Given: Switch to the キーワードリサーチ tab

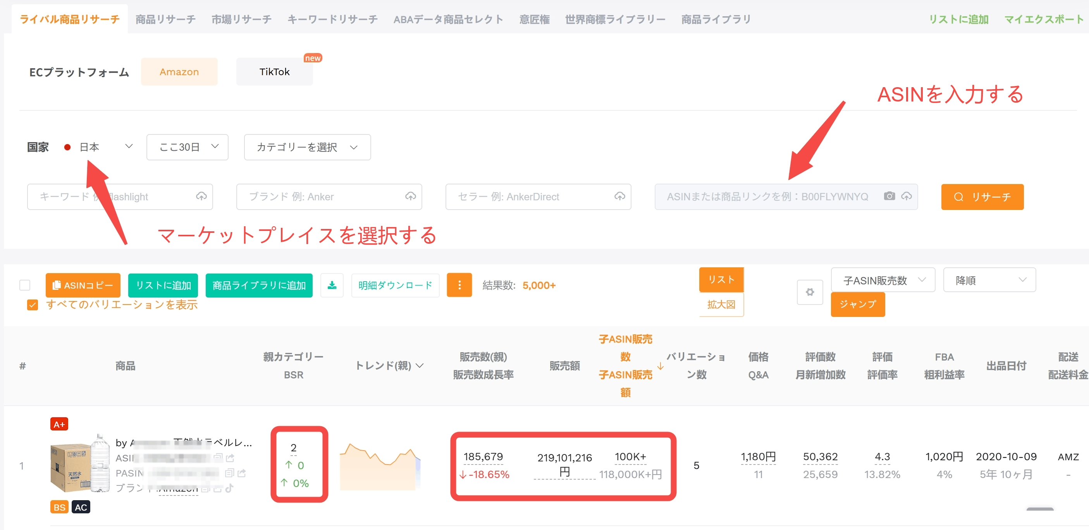Looking at the screenshot, I should (332, 19).
